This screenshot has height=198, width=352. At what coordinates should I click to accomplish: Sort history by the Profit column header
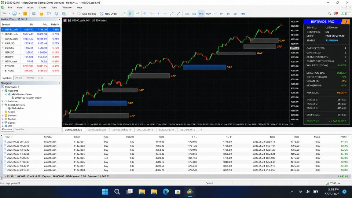click(343, 137)
